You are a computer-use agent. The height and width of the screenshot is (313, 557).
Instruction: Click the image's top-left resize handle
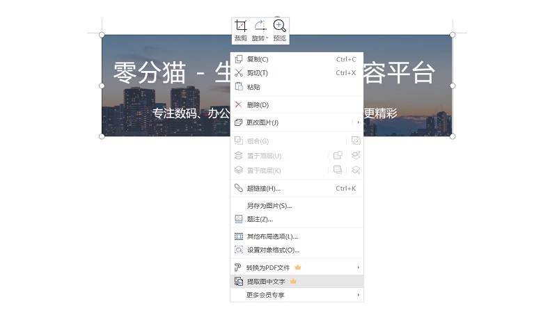coord(102,35)
